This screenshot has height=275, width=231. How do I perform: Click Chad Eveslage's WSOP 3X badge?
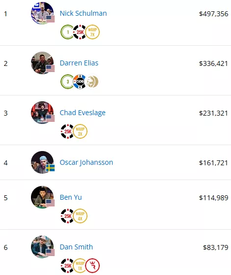pos(80,131)
